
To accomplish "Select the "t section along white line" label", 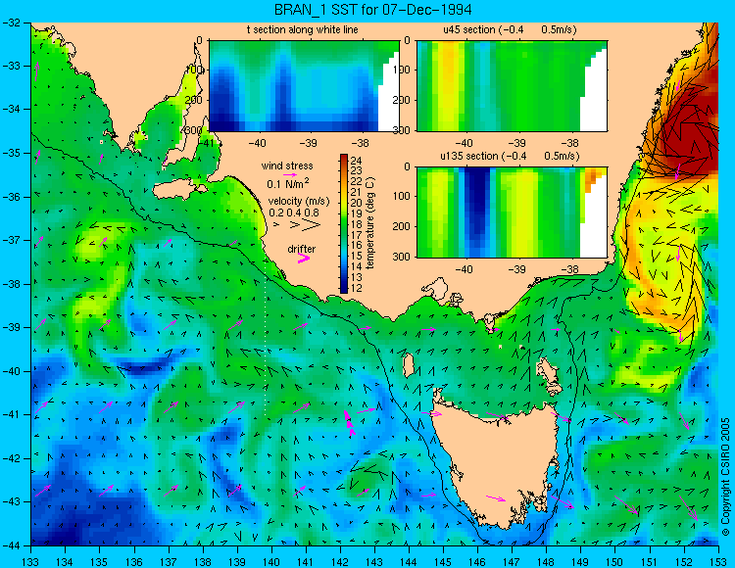I will point(303,30).
